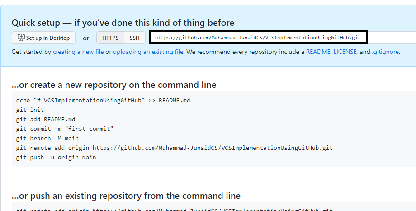Click the git add README.md line
The image size is (416, 211).
coord(46,120)
